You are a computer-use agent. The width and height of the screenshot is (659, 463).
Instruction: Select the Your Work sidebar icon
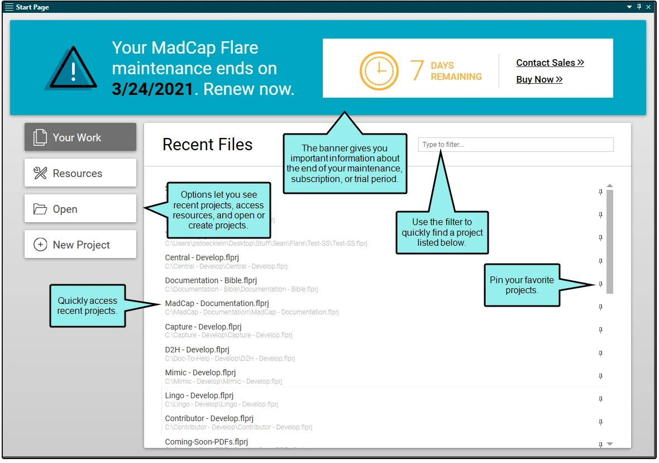[40, 137]
